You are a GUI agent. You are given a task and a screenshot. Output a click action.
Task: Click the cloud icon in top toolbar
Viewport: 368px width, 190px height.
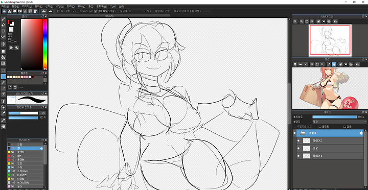point(4,11)
